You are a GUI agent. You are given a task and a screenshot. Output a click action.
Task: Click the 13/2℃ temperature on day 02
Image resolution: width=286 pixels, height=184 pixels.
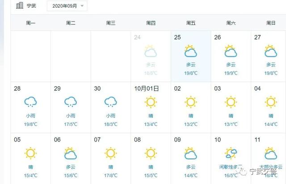(x=191, y=124)
